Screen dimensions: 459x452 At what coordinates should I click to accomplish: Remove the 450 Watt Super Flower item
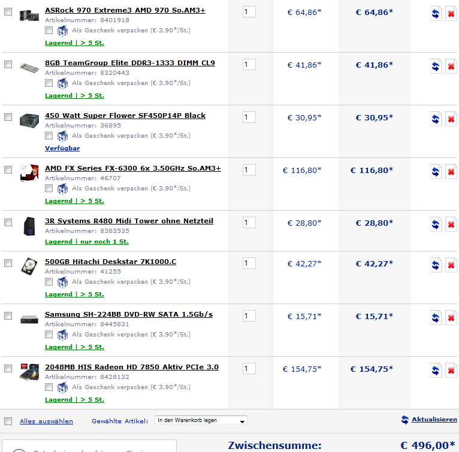(x=451, y=119)
